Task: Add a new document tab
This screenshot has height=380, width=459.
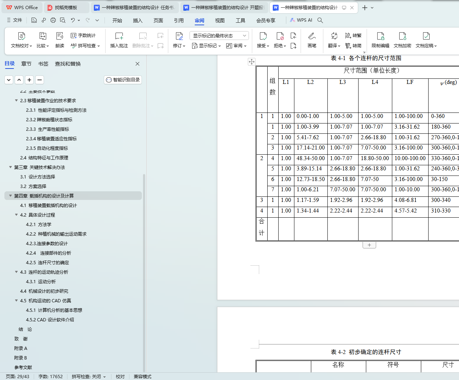Action: click(365, 7)
